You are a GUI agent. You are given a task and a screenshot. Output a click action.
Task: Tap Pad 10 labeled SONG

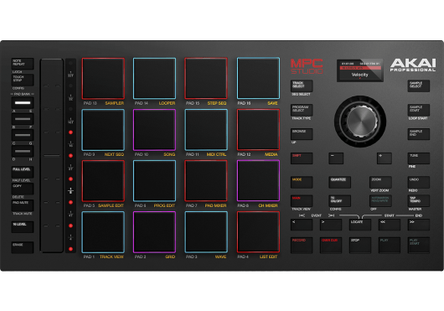[155, 130]
